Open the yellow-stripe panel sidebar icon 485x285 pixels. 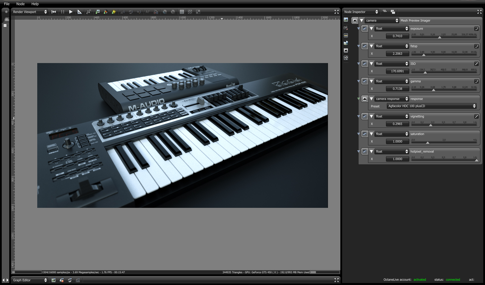[x=346, y=35]
